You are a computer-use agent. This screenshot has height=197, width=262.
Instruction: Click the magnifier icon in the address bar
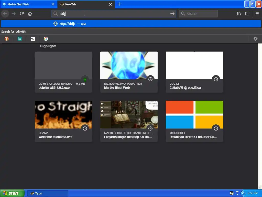[x=55, y=14]
